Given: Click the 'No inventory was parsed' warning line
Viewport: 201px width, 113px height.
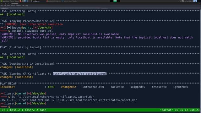Looking at the screenshot, I should point(59,34).
